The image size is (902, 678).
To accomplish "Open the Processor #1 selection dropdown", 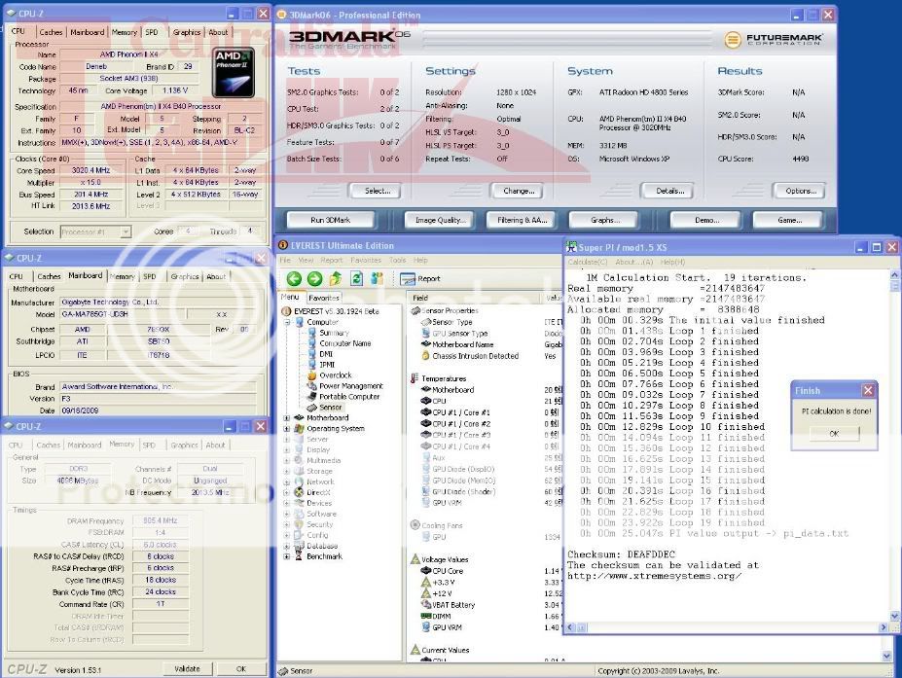I will click(x=96, y=232).
